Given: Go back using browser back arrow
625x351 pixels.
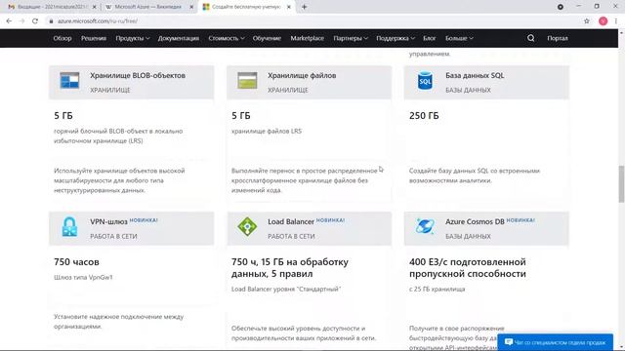Looking at the screenshot, I should tap(9, 21).
